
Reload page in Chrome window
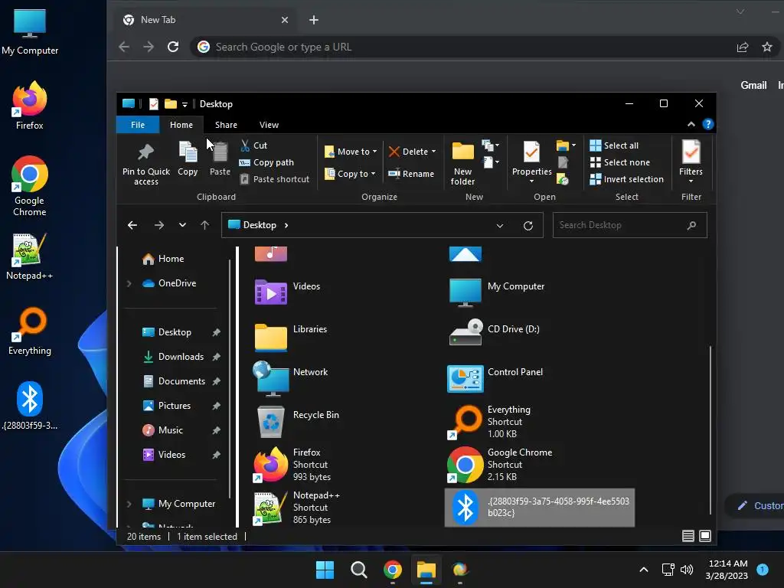tap(173, 47)
